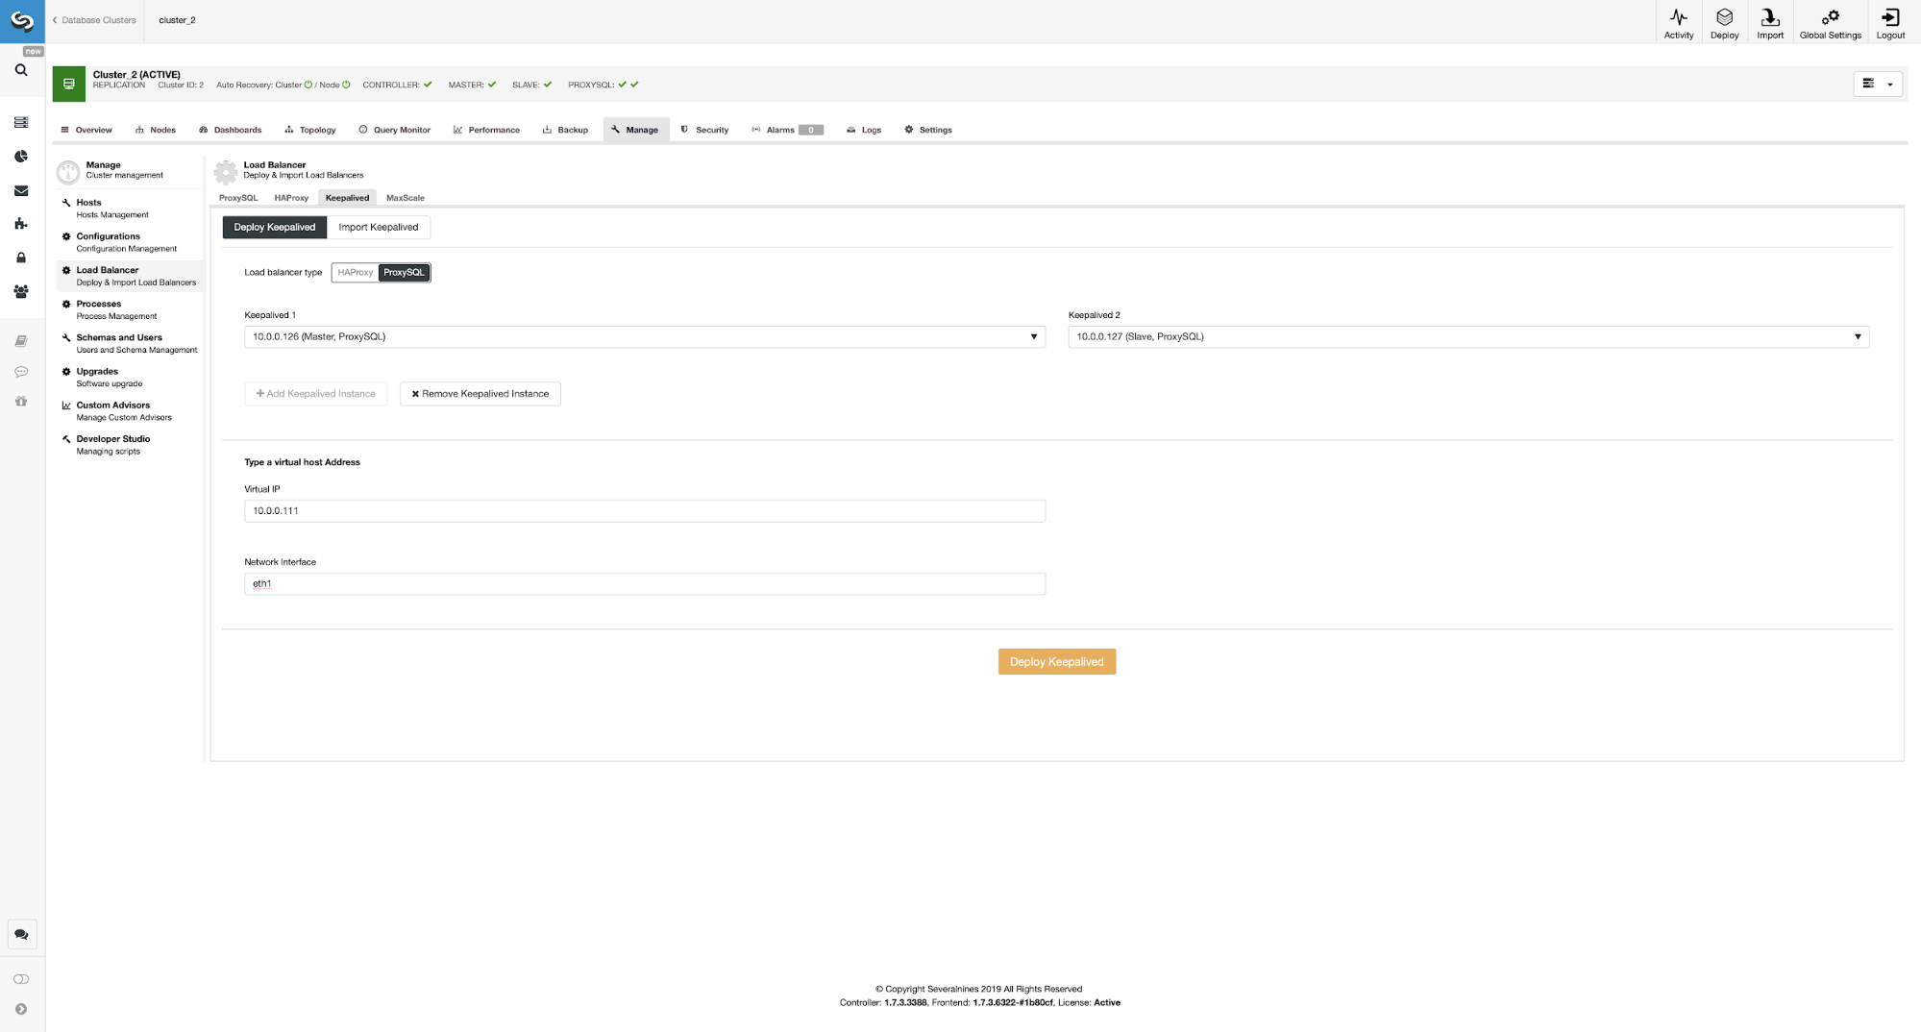Open the Alarms tab
This screenshot has height=1032, width=1921.
click(x=787, y=130)
